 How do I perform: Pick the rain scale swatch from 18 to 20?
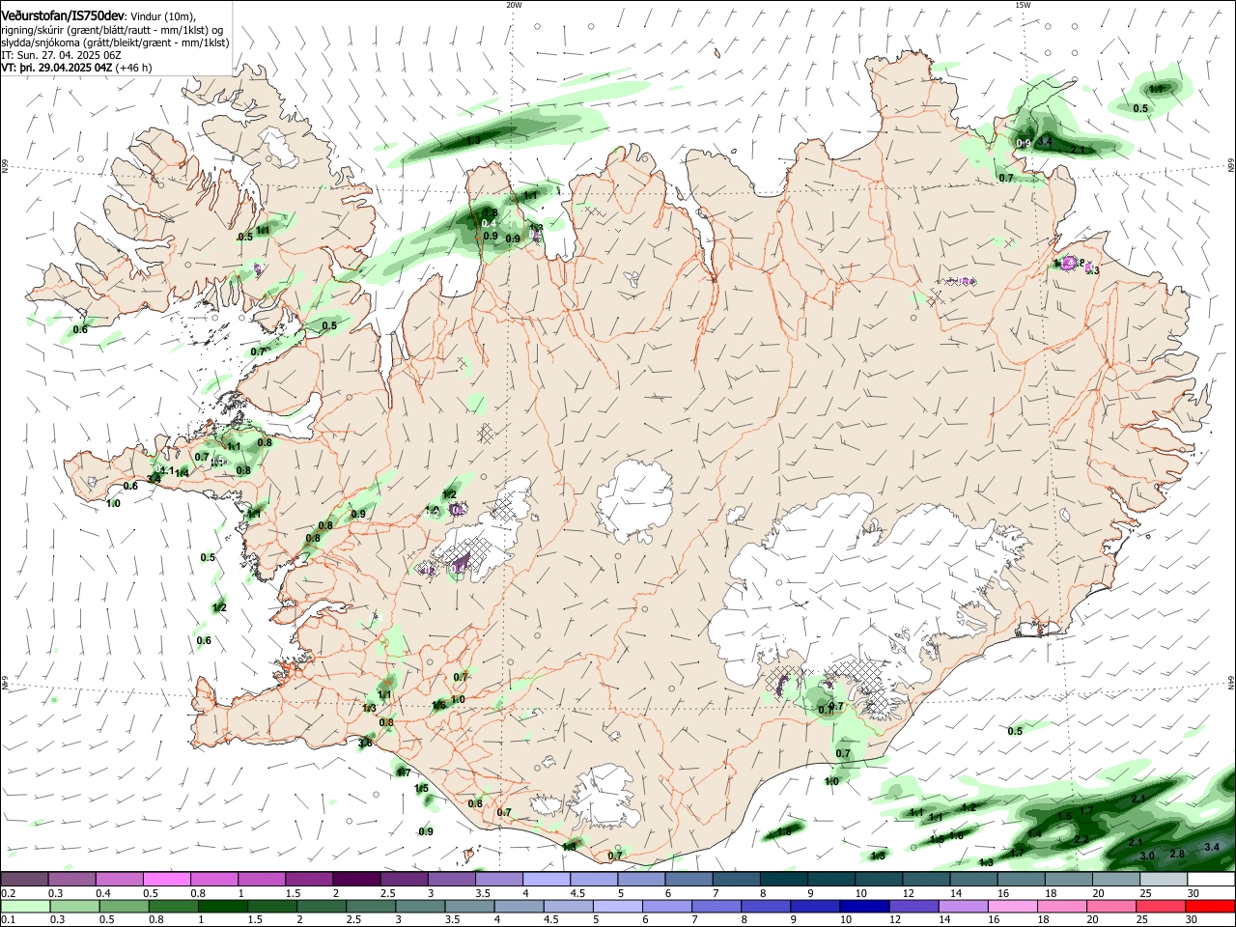[1062, 906]
